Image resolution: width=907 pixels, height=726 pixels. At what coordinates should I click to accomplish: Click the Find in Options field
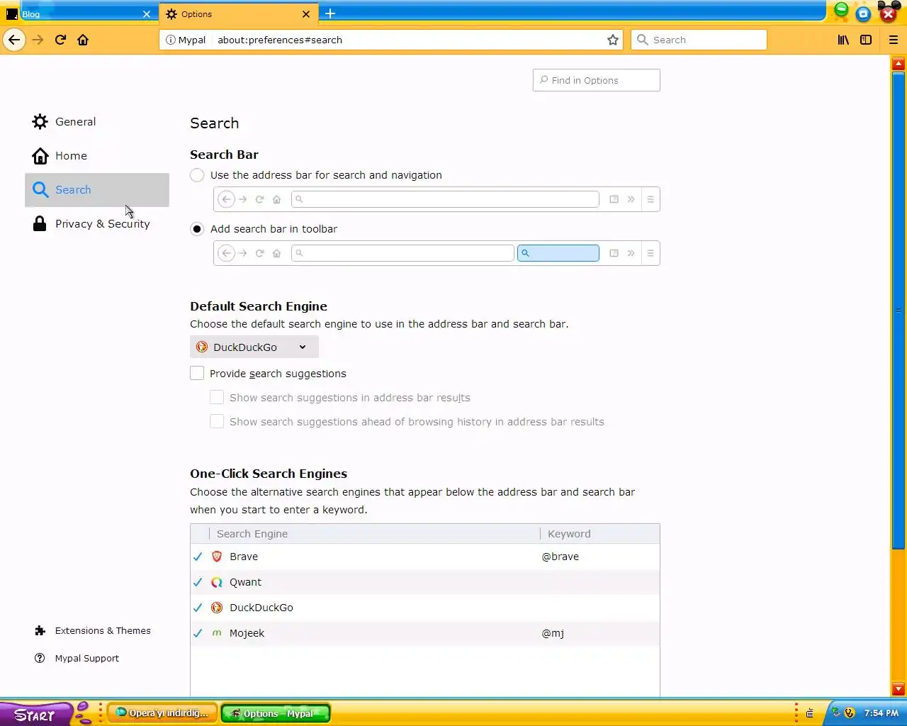pos(597,80)
